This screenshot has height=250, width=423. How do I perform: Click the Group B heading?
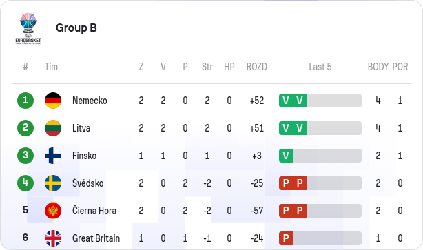(x=76, y=28)
